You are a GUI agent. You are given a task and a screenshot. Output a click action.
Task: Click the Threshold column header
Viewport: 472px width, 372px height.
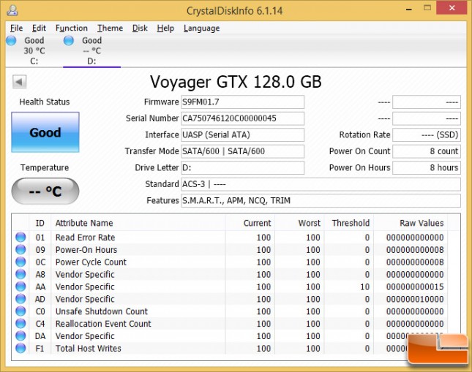click(x=349, y=223)
